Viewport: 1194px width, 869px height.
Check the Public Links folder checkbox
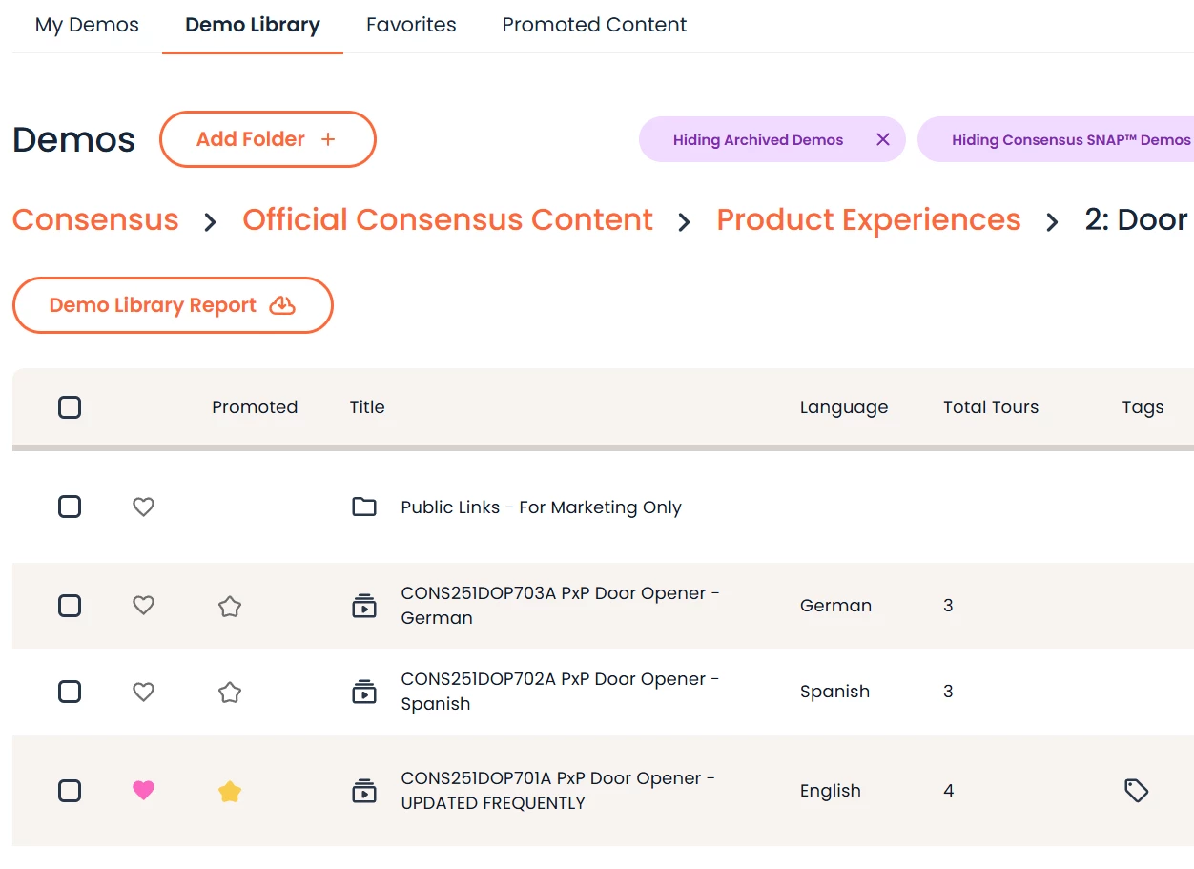click(70, 507)
